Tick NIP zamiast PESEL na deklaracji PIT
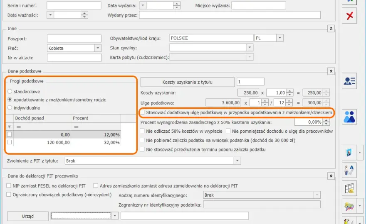Screen dimensions: 366x224 click(x=9, y=186)
